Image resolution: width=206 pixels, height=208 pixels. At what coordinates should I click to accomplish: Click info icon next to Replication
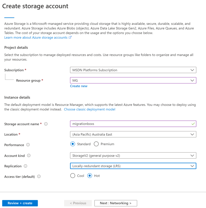[25, 166]
